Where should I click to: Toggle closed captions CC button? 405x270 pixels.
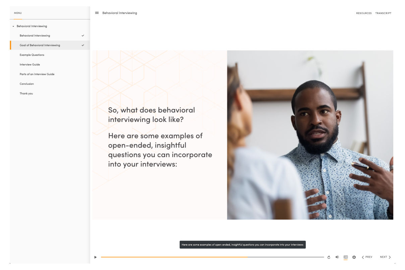pos(346,257)
